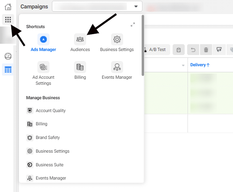Open Events Manager shortcut icon
The height and width of the screenshot is (192, 233).
[x=117, y=67]
